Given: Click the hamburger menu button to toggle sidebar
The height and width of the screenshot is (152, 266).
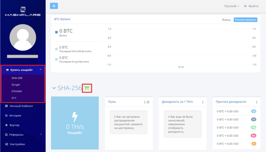Looking at the screenshot, I should (x=54, y=6).
